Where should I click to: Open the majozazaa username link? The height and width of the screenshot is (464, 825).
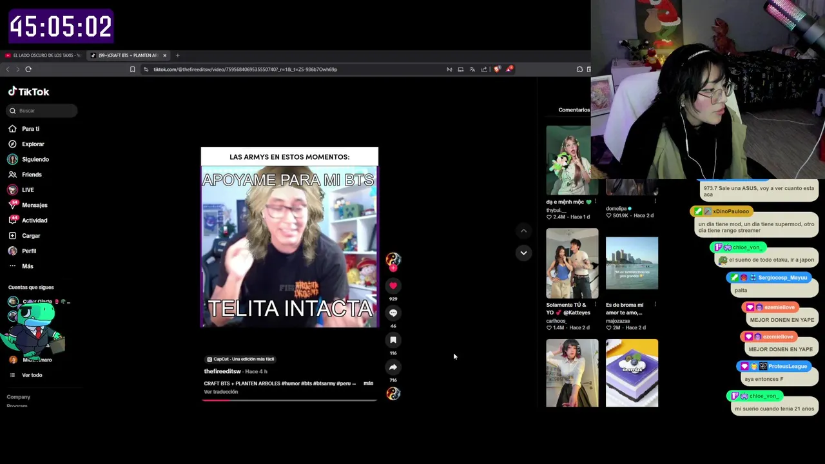(618, 321)
